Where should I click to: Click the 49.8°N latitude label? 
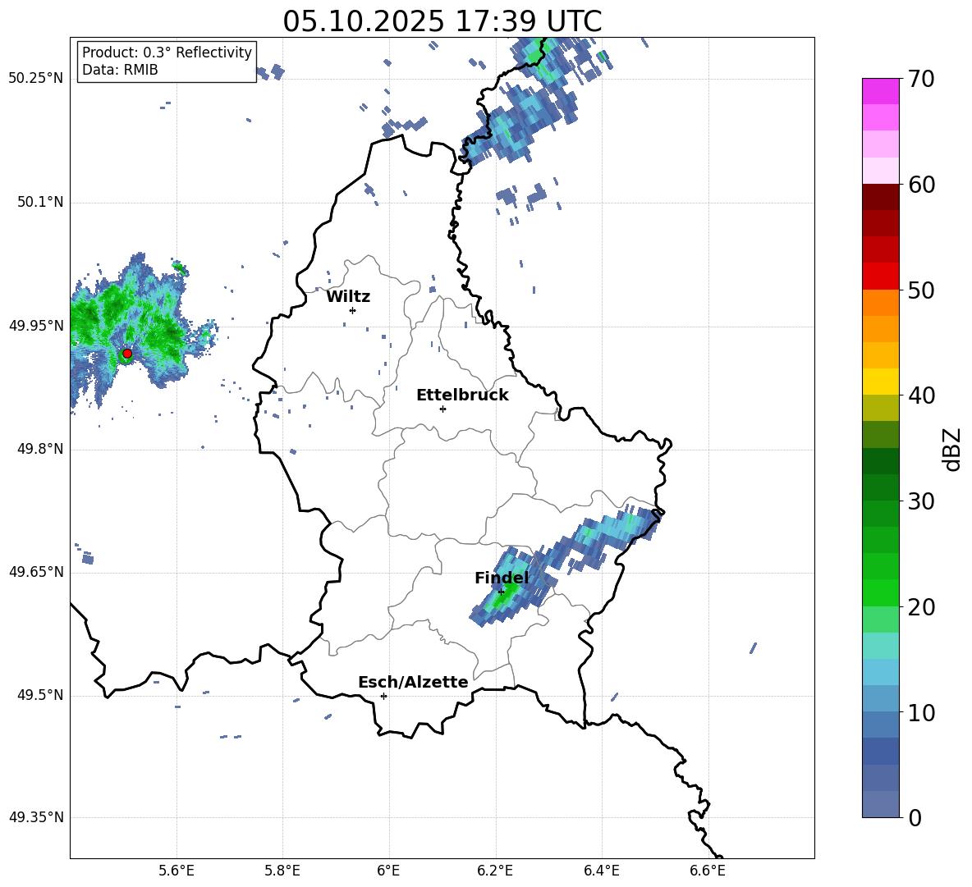click(40, 449)
